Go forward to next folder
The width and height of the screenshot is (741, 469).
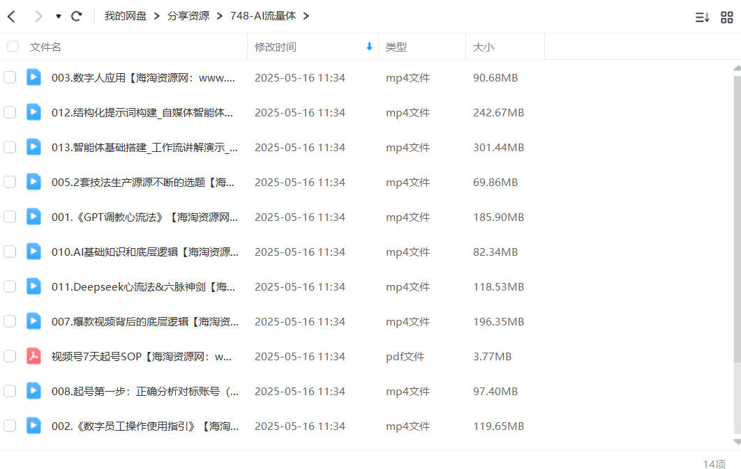(x=38, y=17)
